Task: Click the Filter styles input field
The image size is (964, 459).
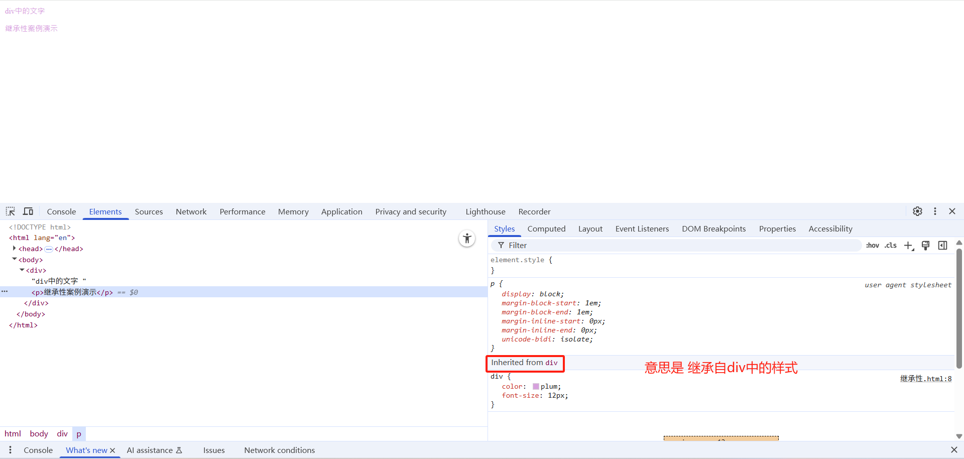Action: point(678,246)
